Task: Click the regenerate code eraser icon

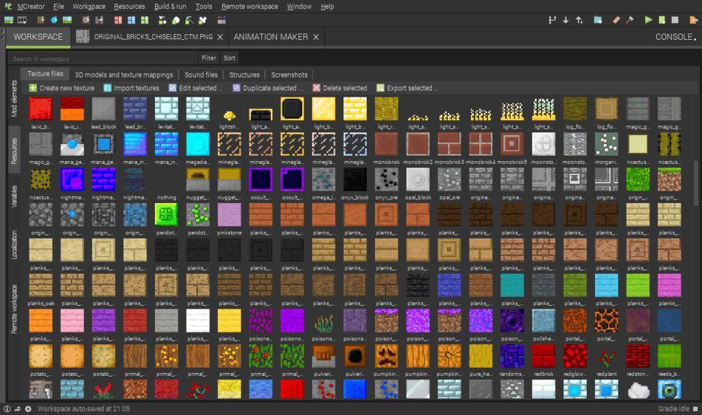Action: pyautogui.click(x=616, y=20)
